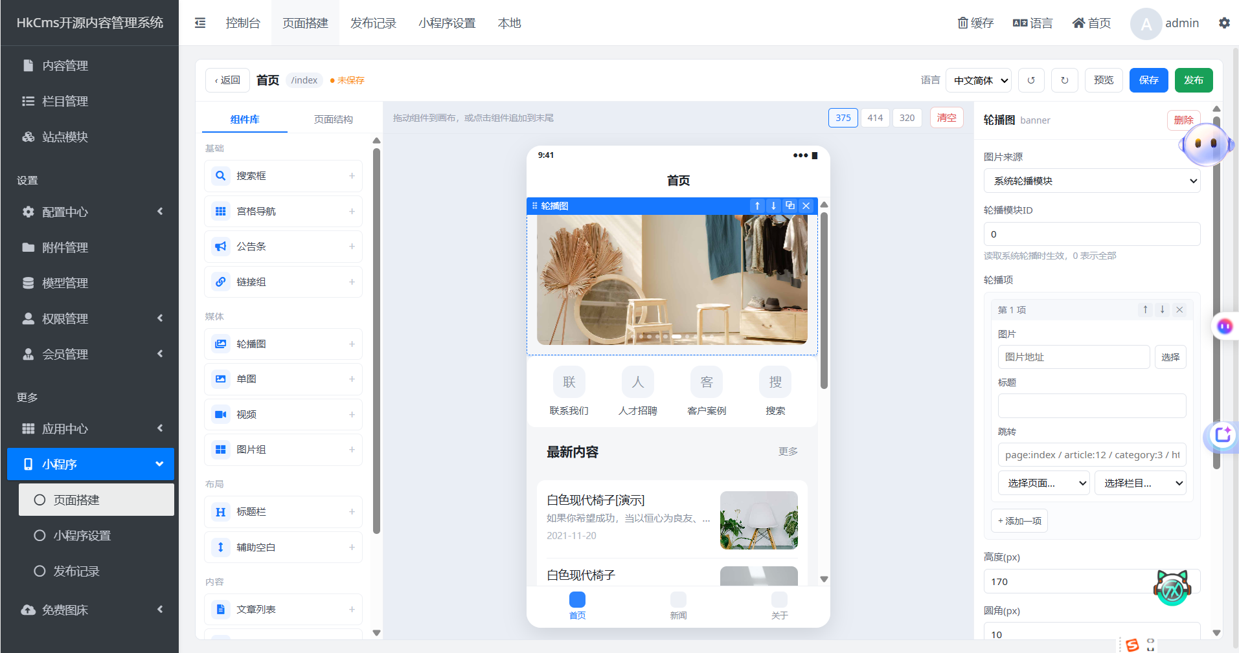Select the 375 canvas width option

click(843, 118)
